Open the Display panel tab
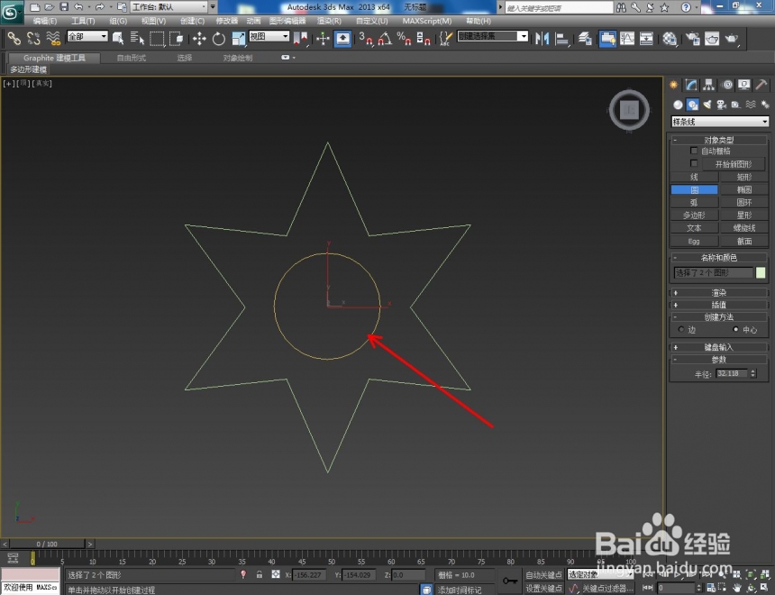The width and height of the screenshot is (775, 595). pos(743,85)
